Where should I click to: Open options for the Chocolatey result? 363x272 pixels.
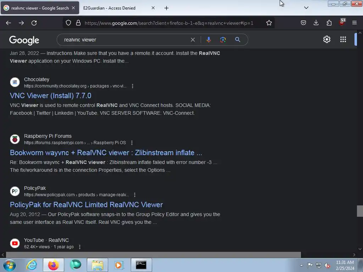click(x=133, y=86)
